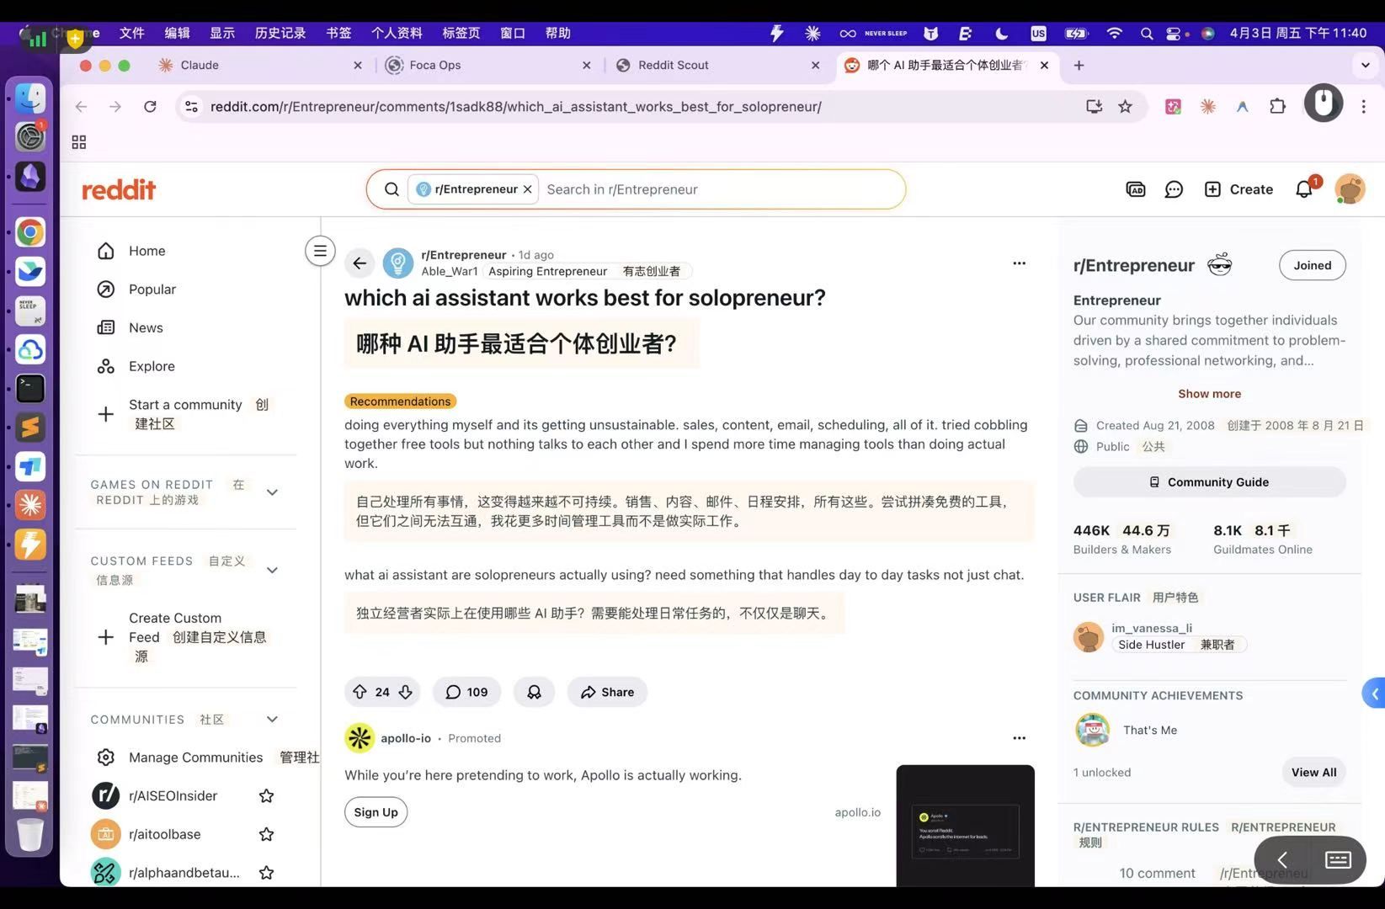Open the 109 comments on the post

(466, 692)
